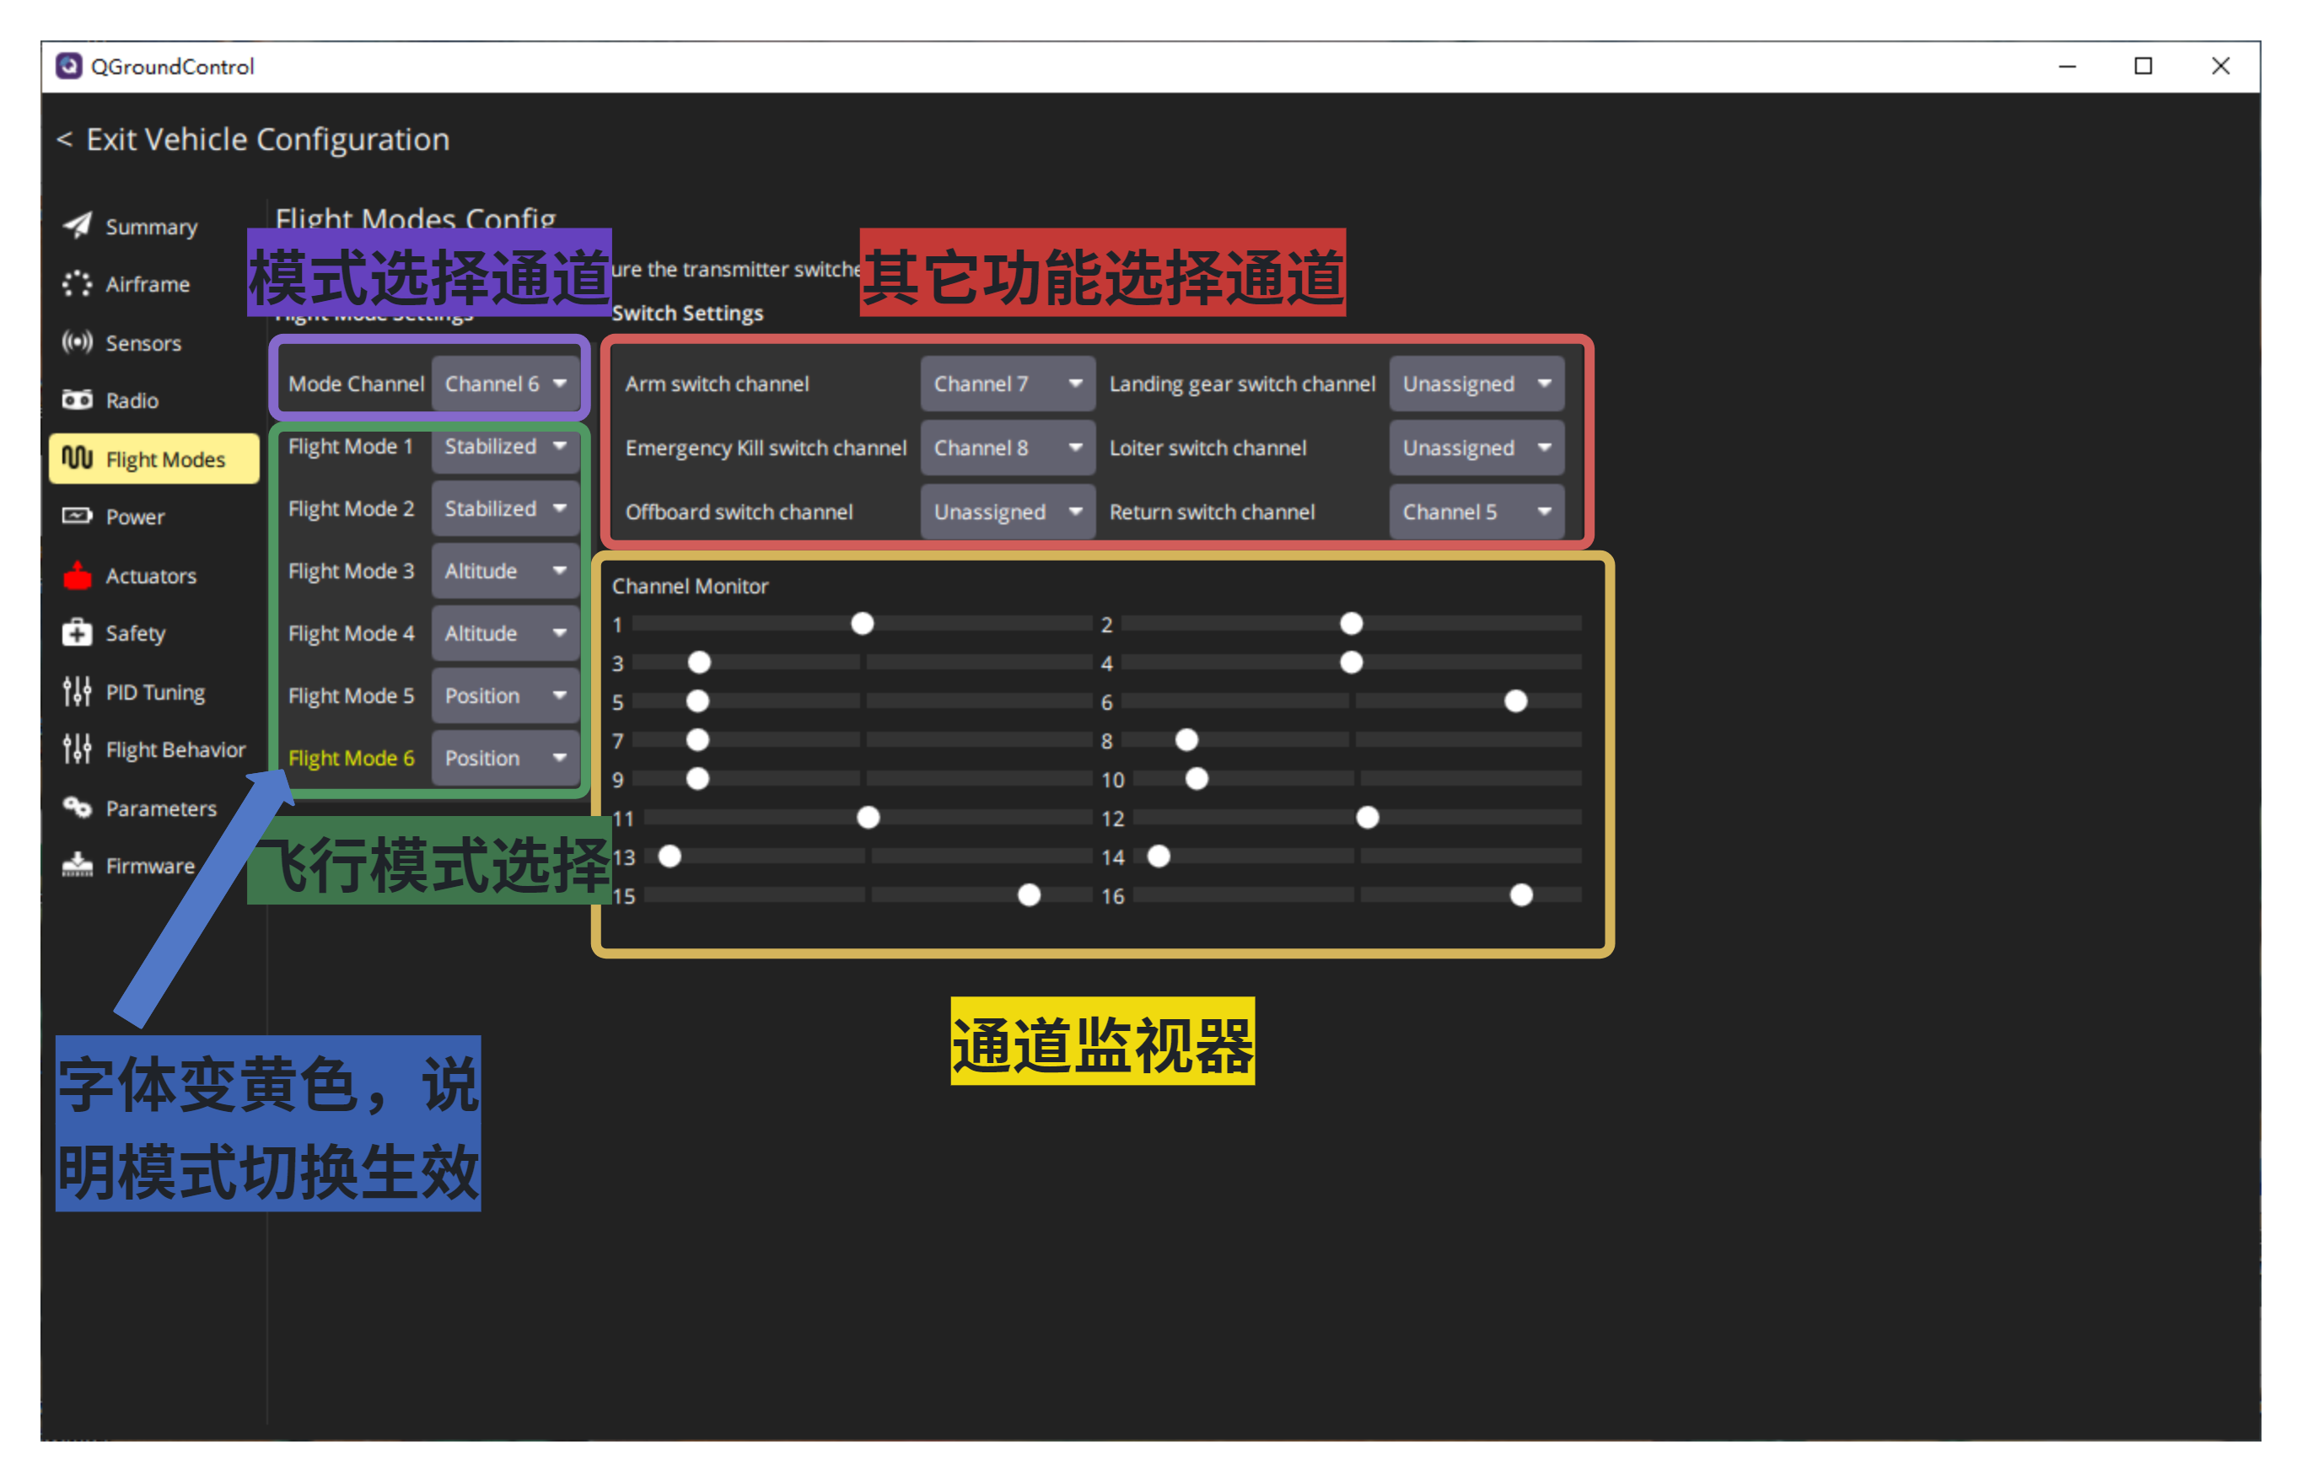
Task: Select the highlighted Flight Modes button
Action: point(154,459)
